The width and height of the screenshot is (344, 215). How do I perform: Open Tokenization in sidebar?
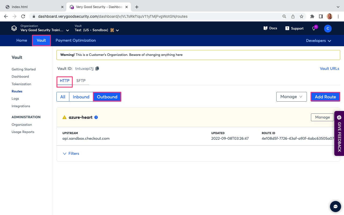[x=21, y=84]
